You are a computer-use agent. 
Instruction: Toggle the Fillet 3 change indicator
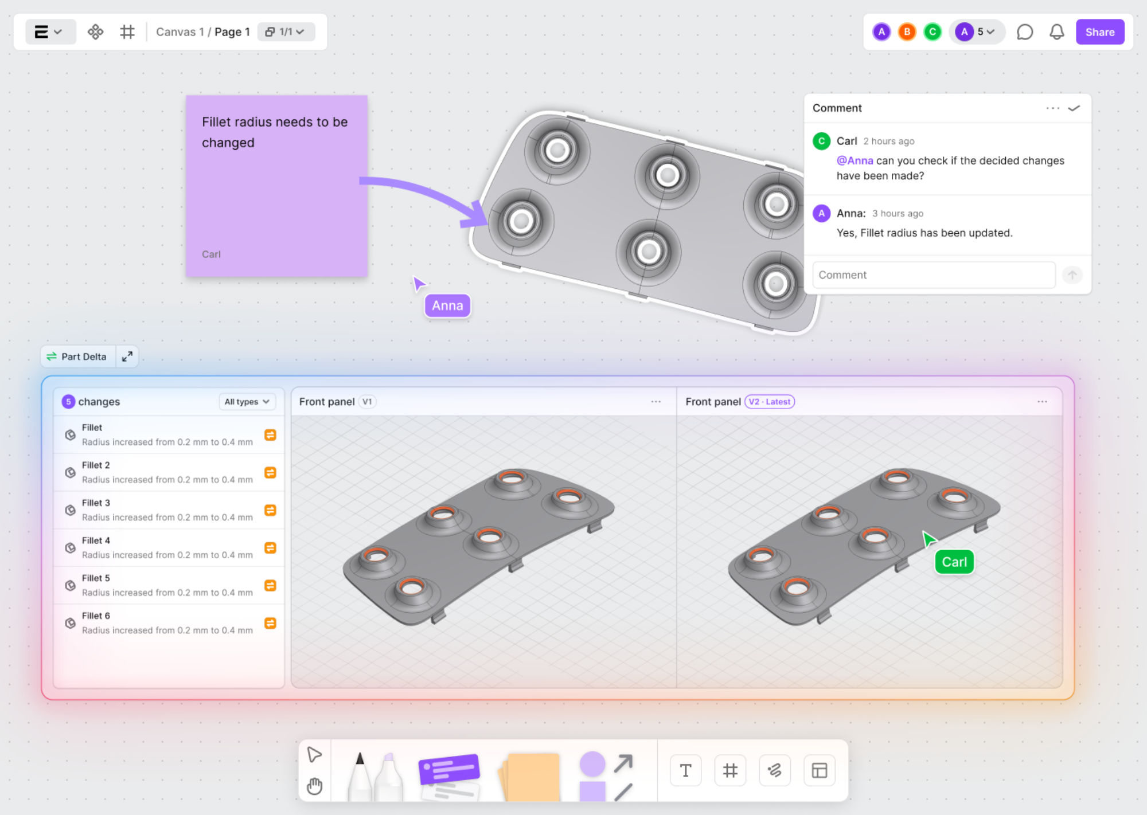(270, 510)
